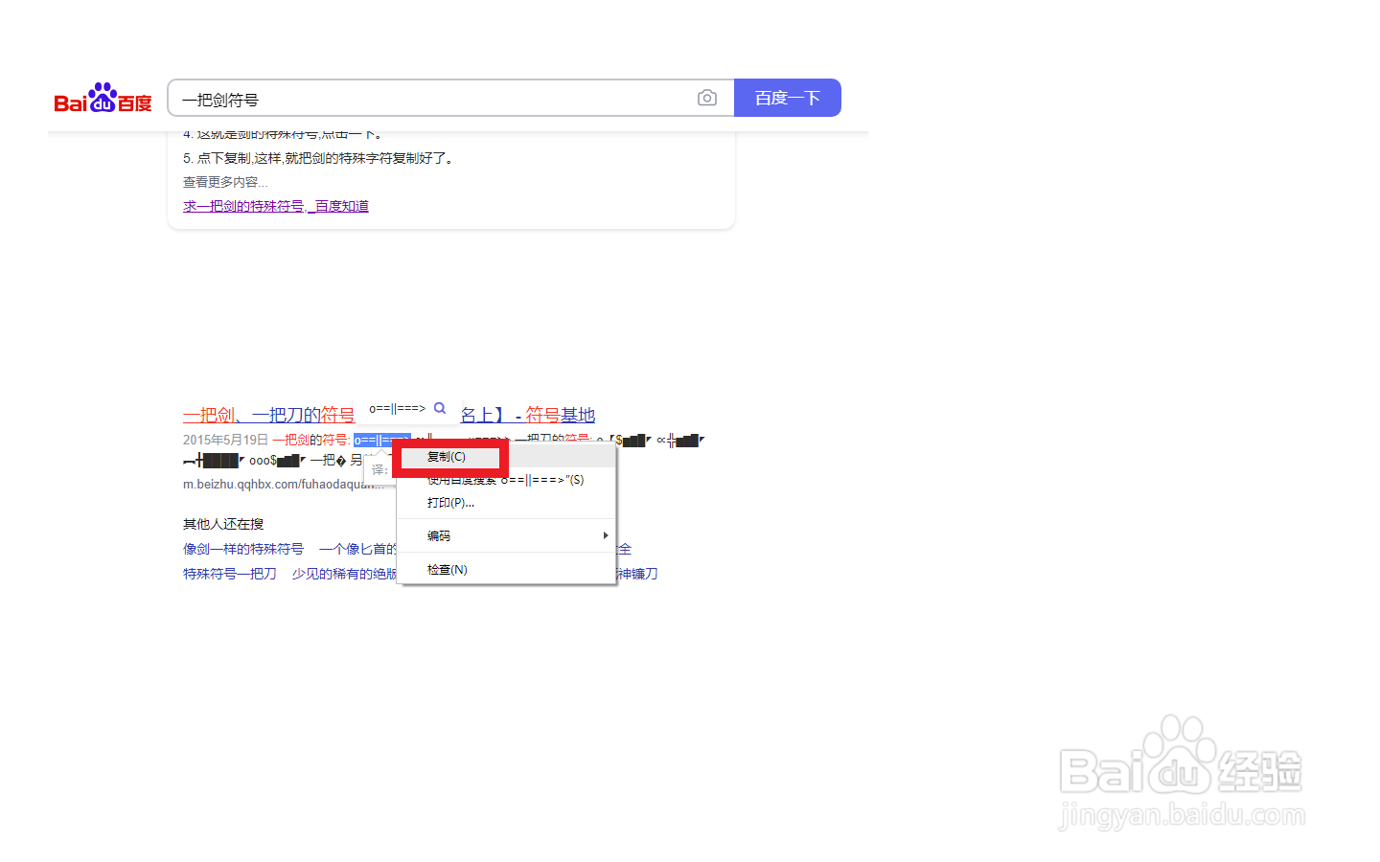
Task: Open camera image search icon
Action: click(x=707, y=98)
